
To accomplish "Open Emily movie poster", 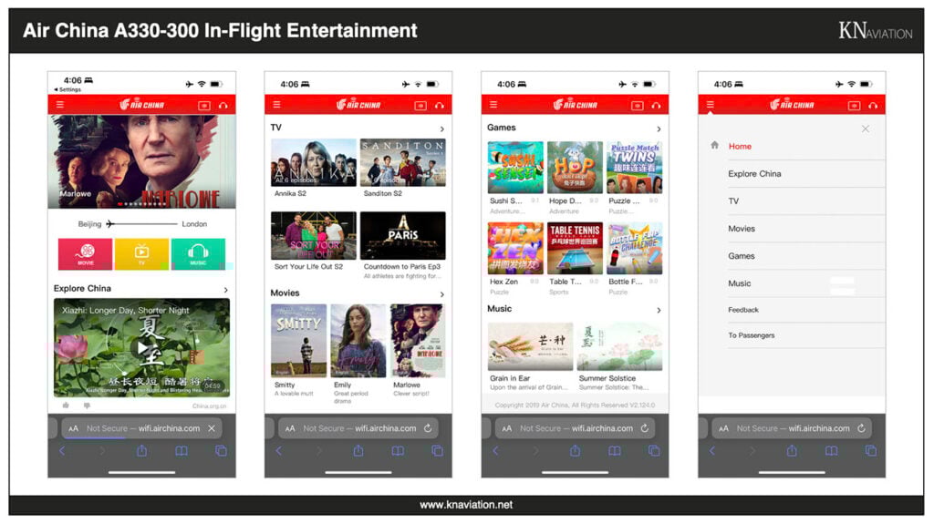I will (358, 341).
